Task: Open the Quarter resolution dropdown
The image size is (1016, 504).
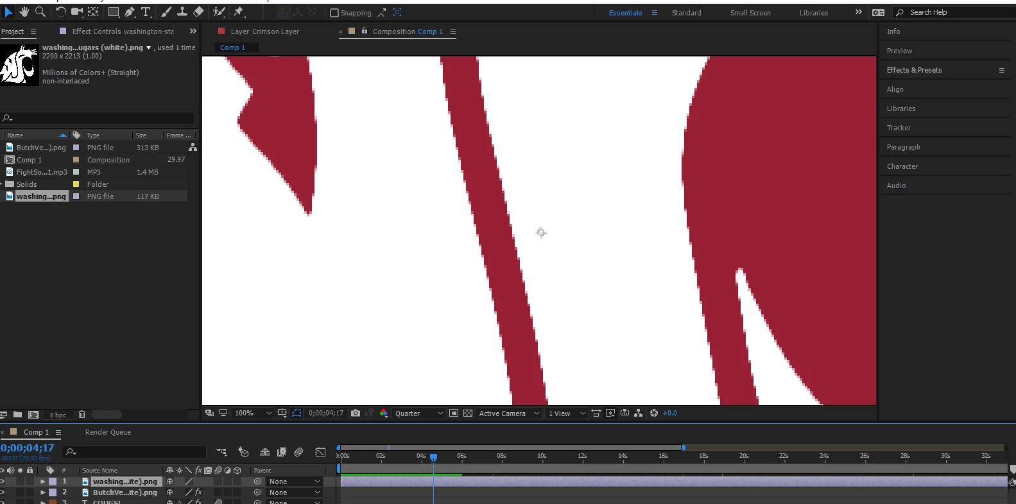Action: [x=418, y=413]
